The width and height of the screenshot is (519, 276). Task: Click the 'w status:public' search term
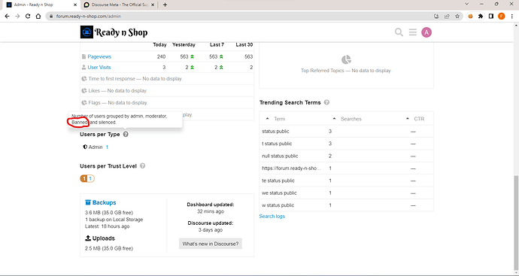278,205
